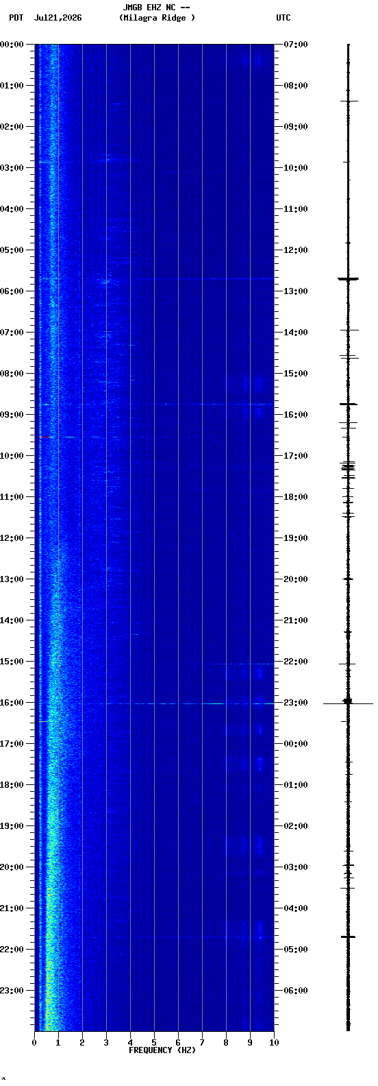Click the large seismogram spike near 23:00 UTC

(348, 703)
